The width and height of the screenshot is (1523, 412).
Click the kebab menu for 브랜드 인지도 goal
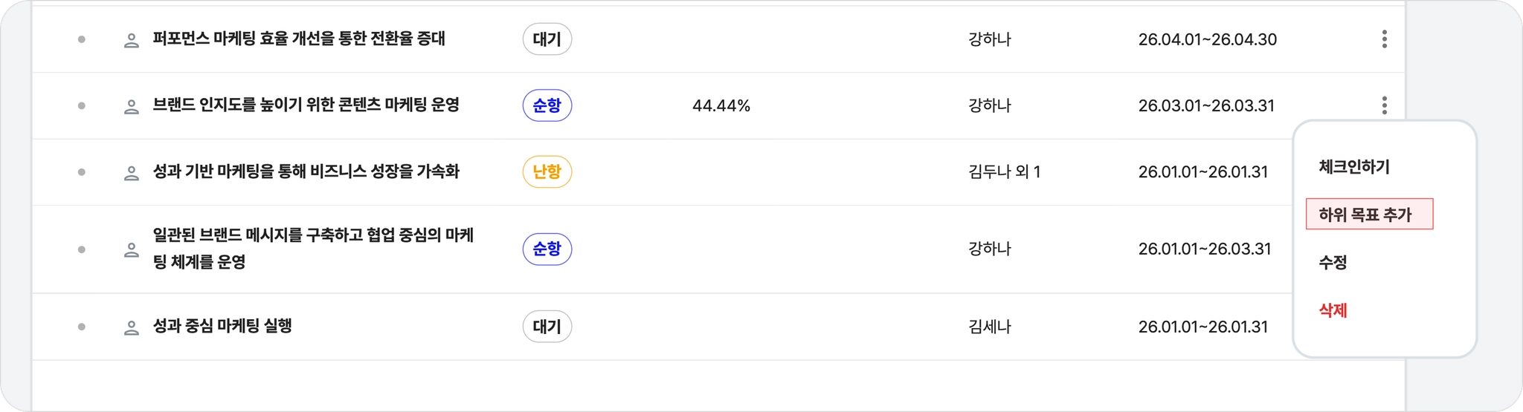[1384, 105]
